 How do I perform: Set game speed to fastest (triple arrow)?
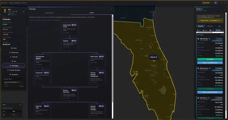(225, 3)
